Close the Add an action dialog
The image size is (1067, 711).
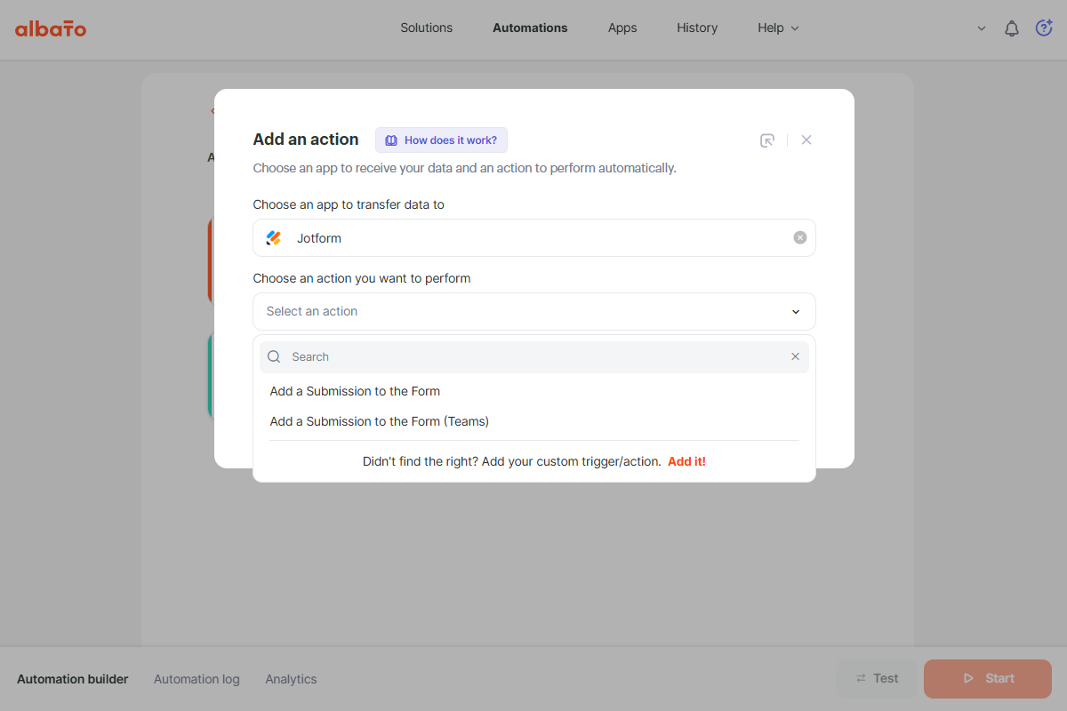[806, 140]
